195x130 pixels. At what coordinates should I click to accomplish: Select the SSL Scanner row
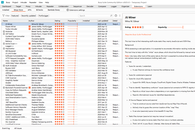click(x=61, y=122)
